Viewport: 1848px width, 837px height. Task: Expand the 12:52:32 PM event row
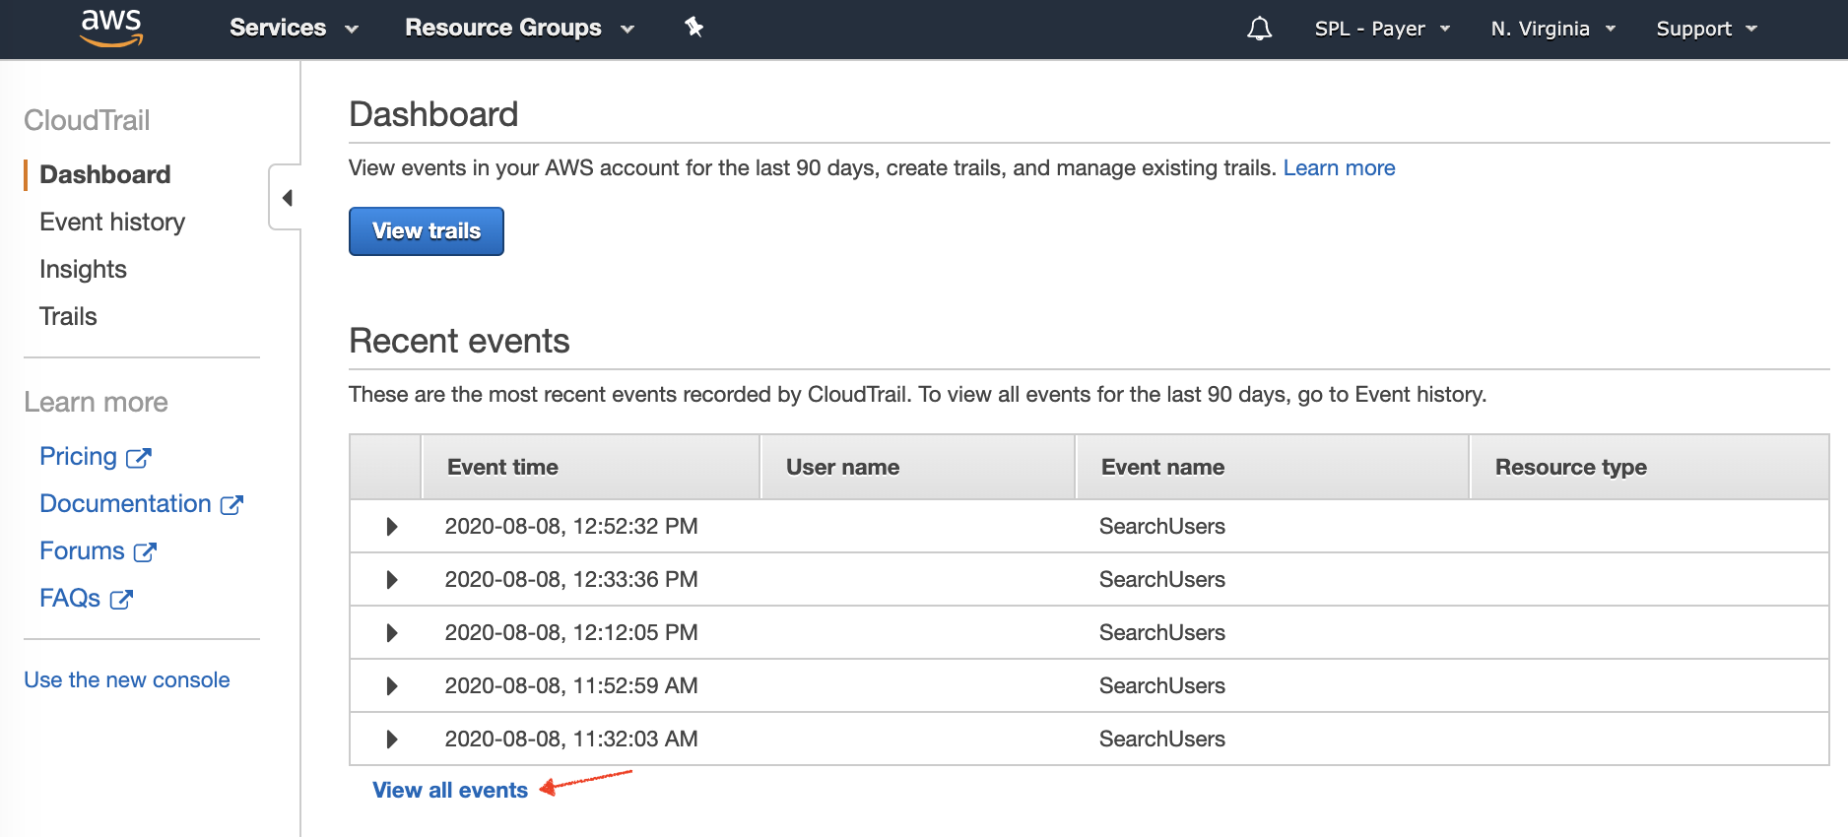pyautogui.click(x=392, y=527)
